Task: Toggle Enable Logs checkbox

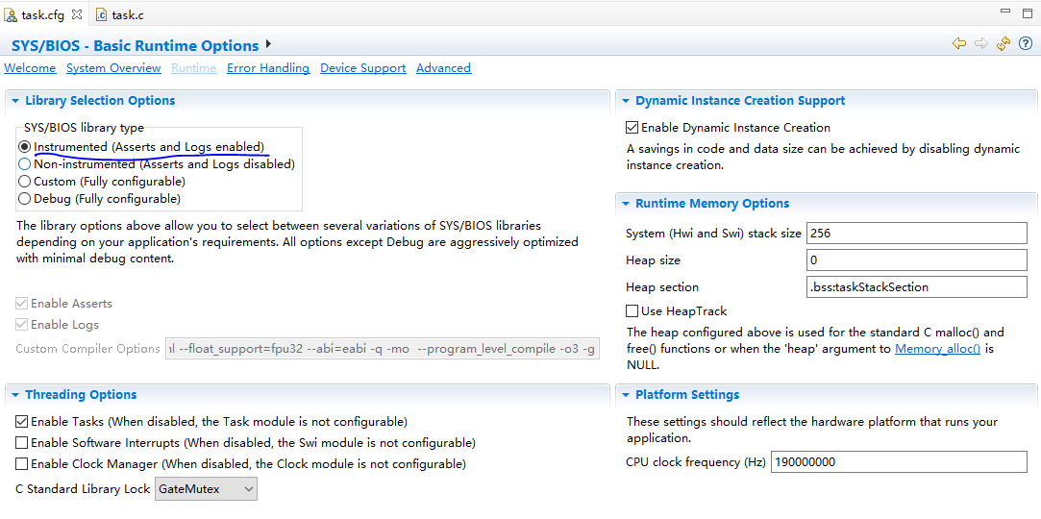Action: tap(22, 325)
